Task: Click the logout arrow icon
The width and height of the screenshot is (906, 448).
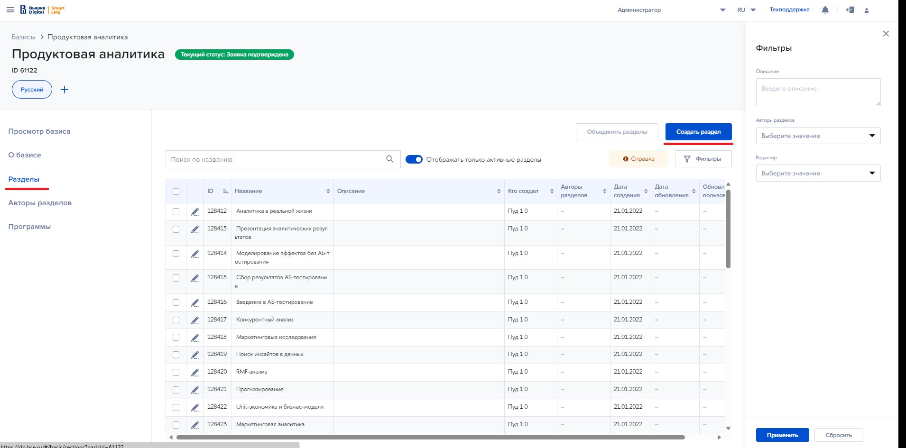Action: tap(850, 10)
